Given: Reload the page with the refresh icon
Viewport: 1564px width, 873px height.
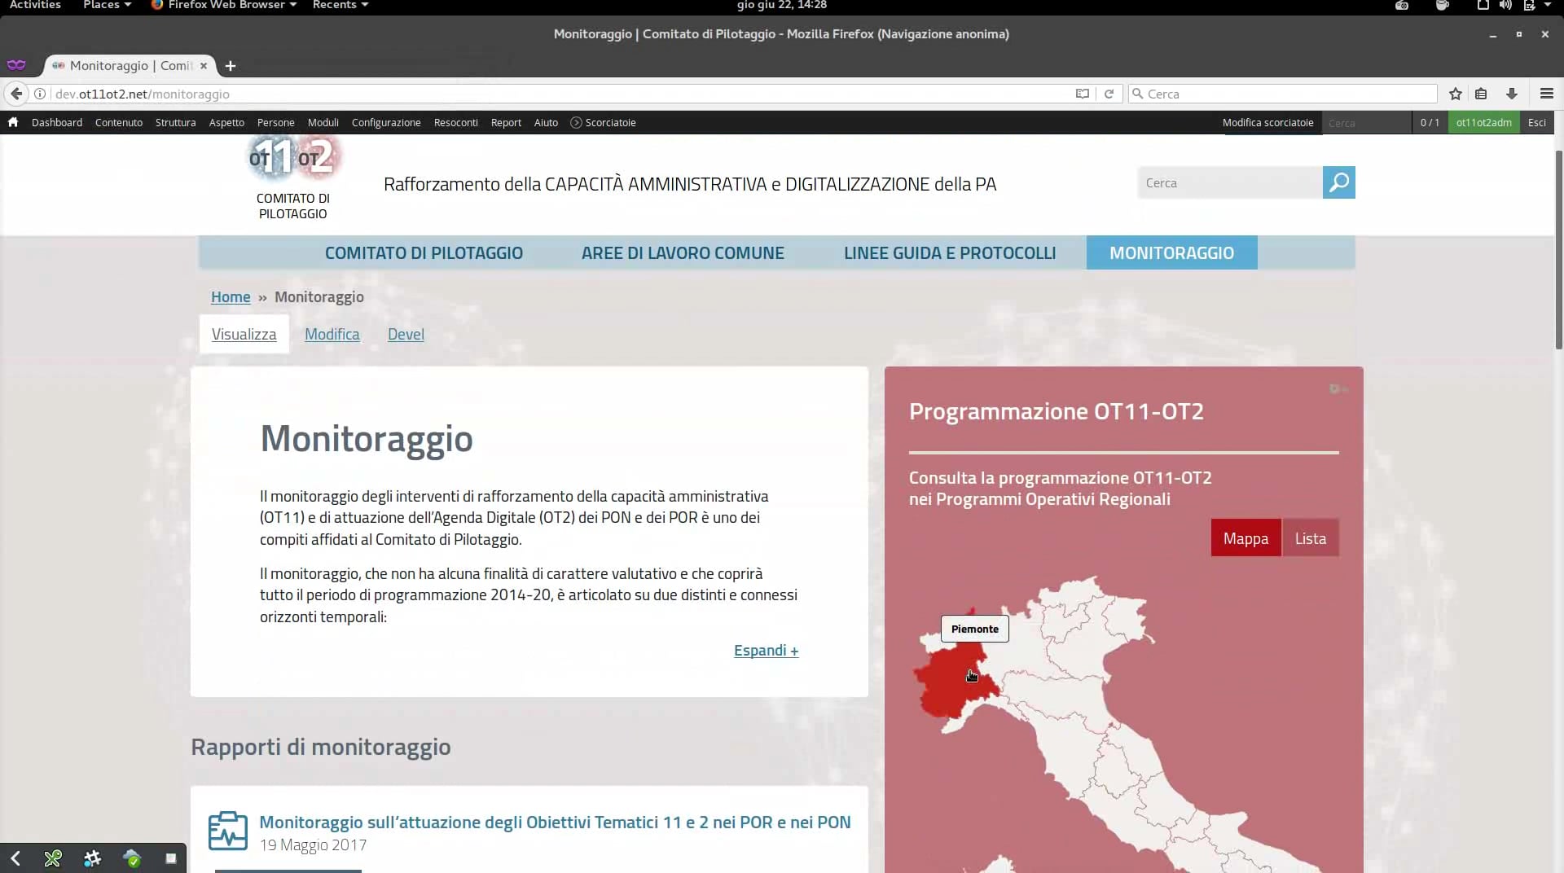Looking at the screenshot, I should (1109, 94).
